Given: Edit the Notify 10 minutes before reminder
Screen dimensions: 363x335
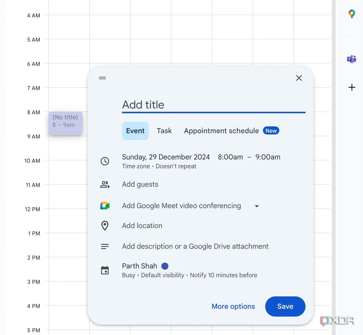Looking at the screenshot, I should [x=224, y=275].
